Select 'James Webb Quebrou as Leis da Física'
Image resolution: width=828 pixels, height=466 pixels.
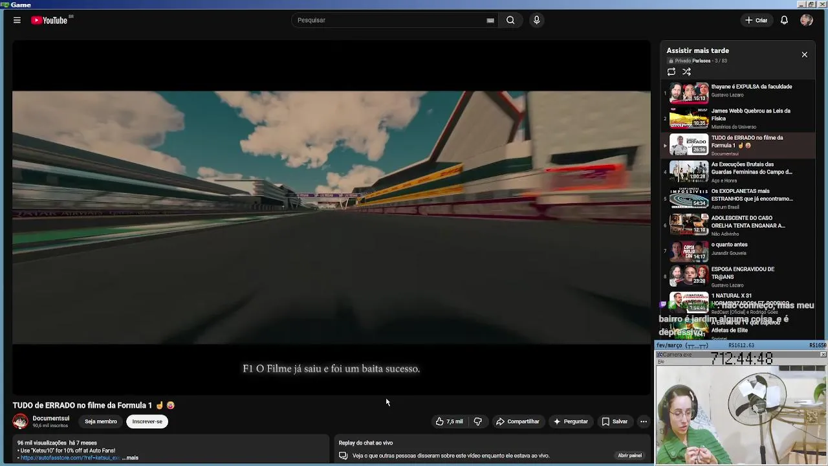[738, 118]
